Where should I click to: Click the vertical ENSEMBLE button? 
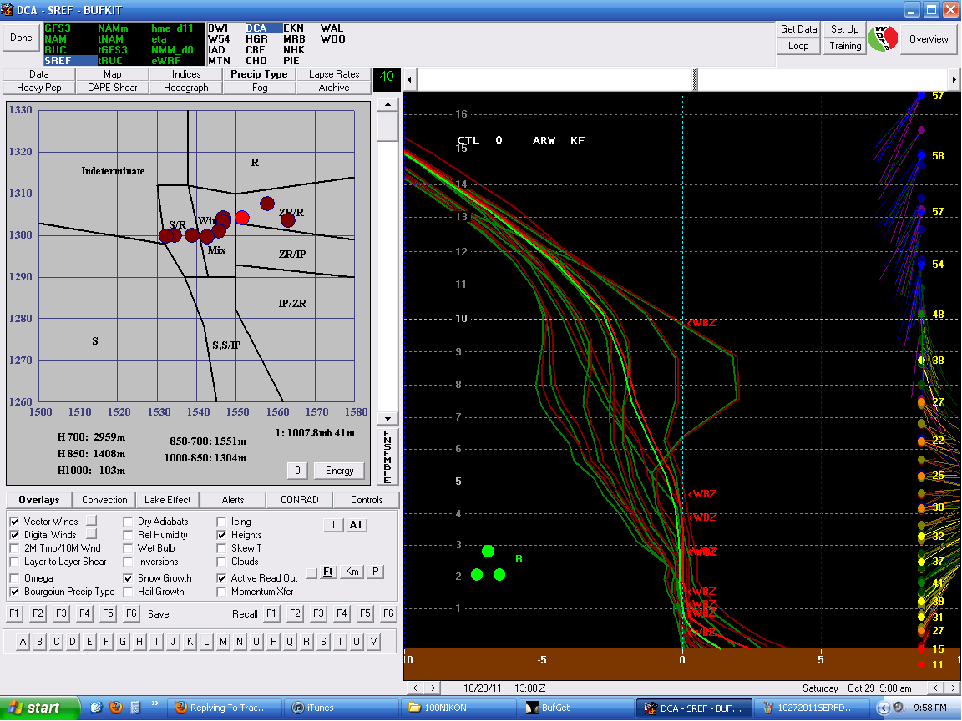click(387, 456)
